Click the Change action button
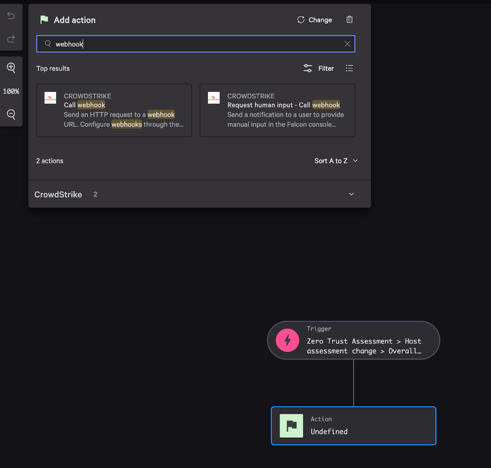Image resolution: width=491 pixels, height=468 pixels. click(x=314, y=20)
